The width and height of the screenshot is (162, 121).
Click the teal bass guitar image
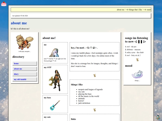click(55, 105)
